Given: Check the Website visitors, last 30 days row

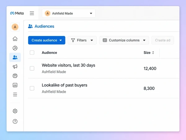Looking at the screenshot, I should (32, 68).
